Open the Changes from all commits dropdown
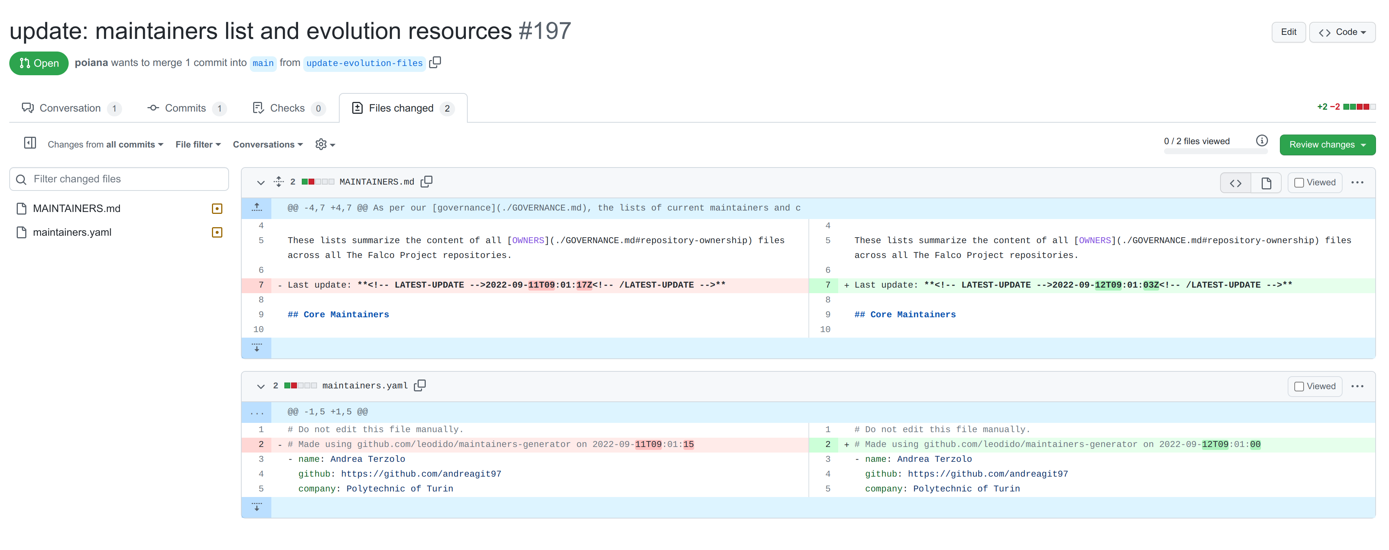1389x550 pixels. [105, 144]
